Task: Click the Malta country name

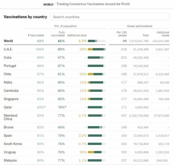Action: click(x=8, y=82)
